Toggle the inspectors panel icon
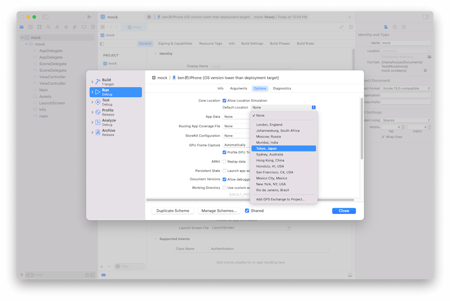The height and width of the screenshot is (301, 450). click(x=426, y=17)
